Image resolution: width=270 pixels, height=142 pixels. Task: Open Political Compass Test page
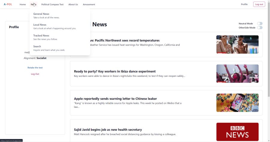tap(52, 4)
